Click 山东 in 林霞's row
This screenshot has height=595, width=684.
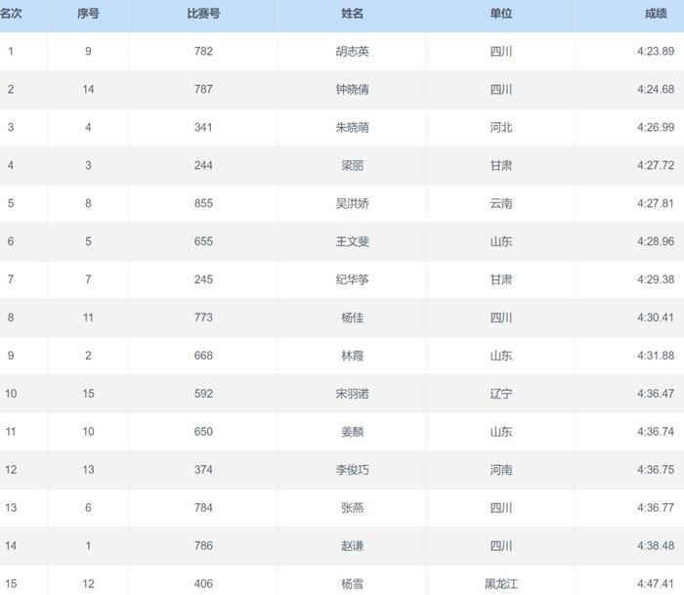point(500,356)
